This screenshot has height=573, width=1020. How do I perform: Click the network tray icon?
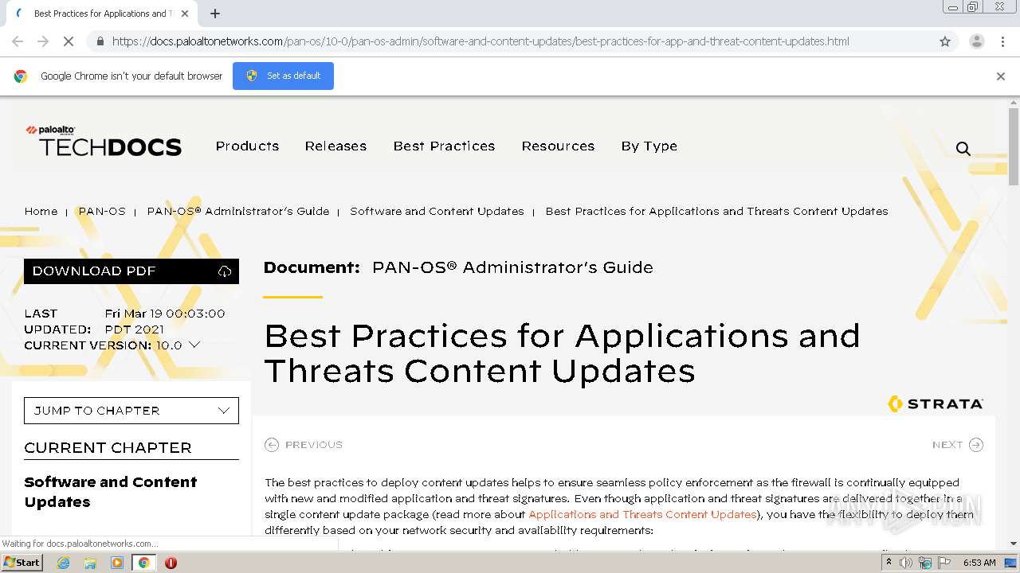point(925,563)
